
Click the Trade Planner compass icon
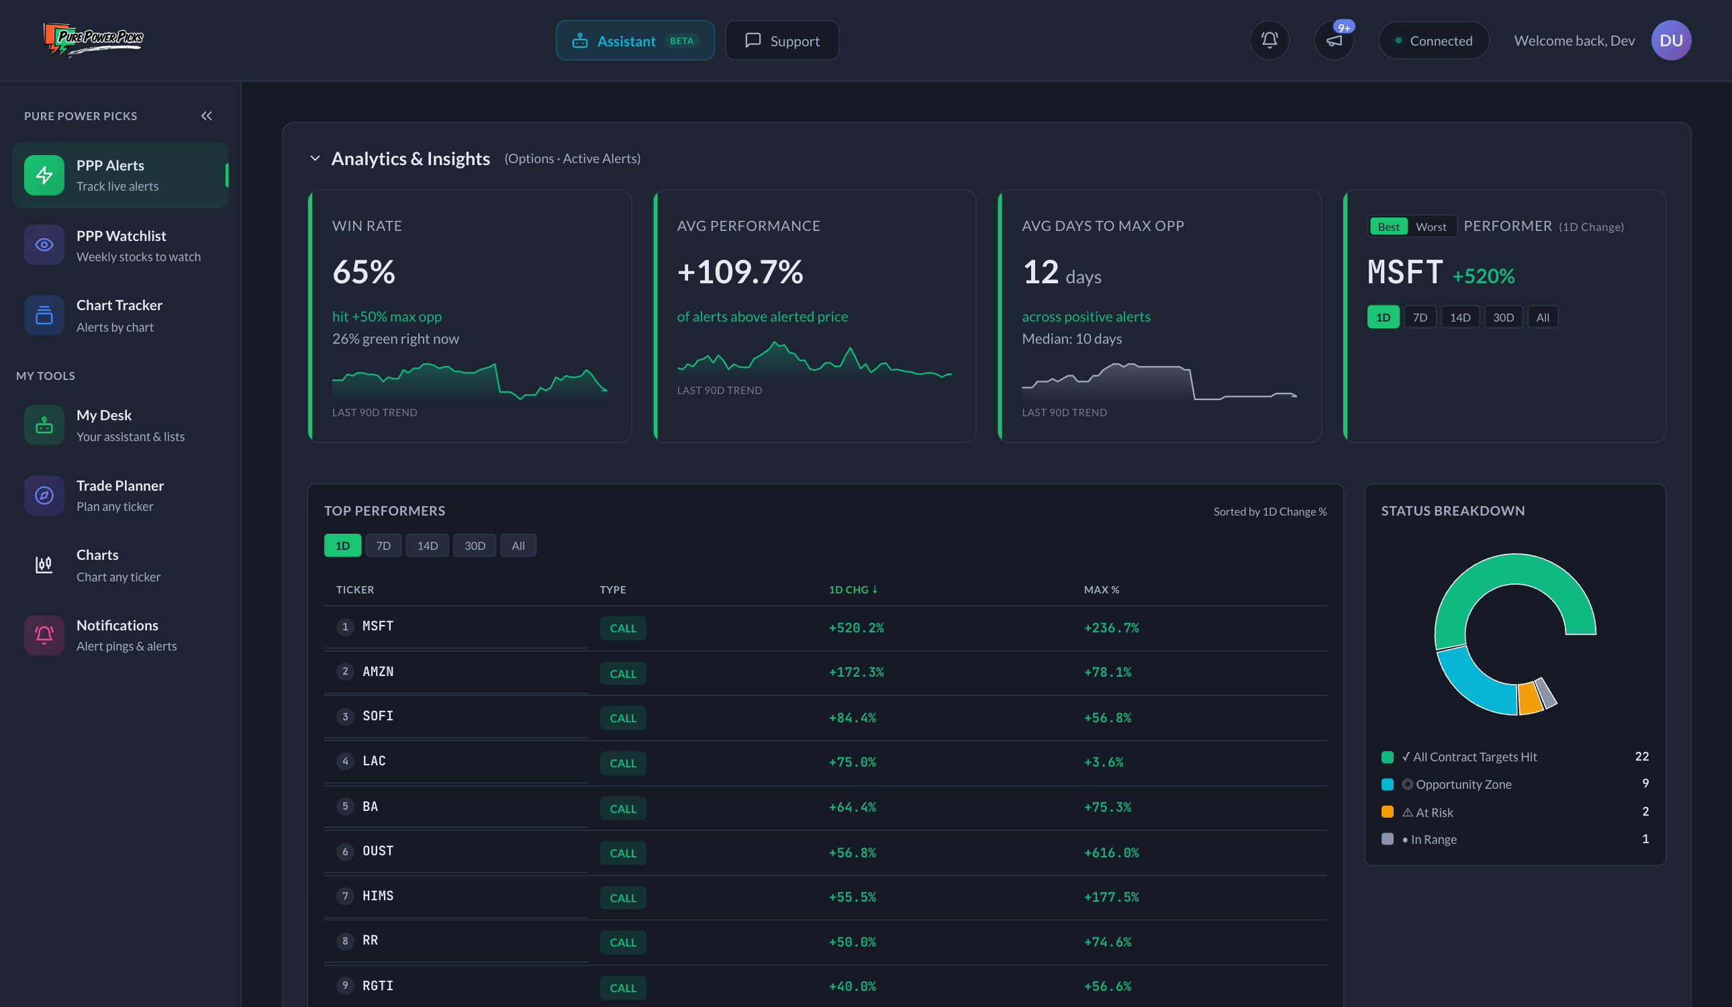tap(44, 495)
